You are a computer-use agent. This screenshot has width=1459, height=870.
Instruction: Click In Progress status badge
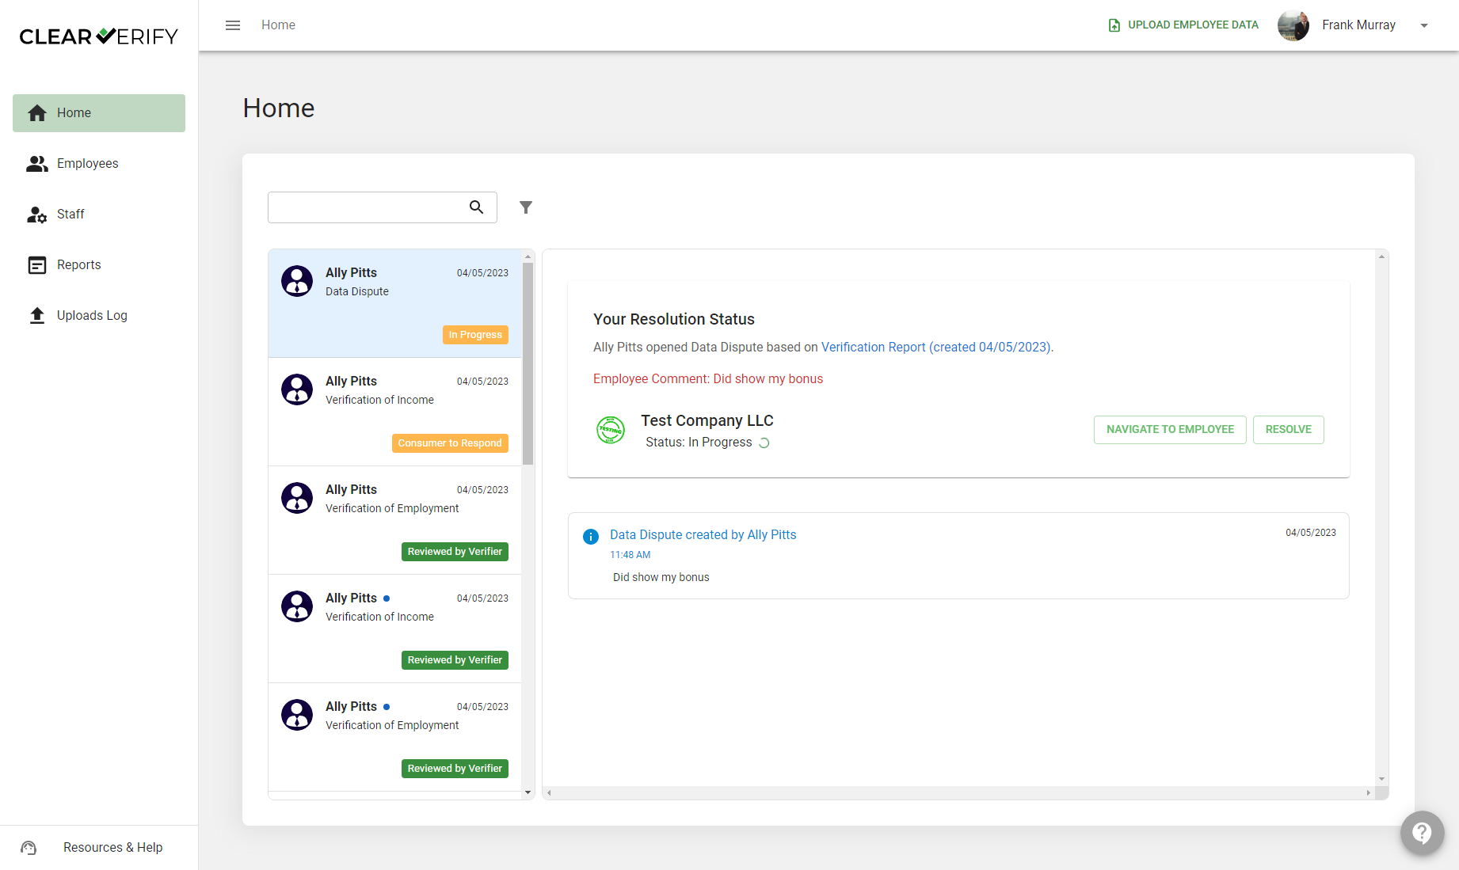pos(475,335)
